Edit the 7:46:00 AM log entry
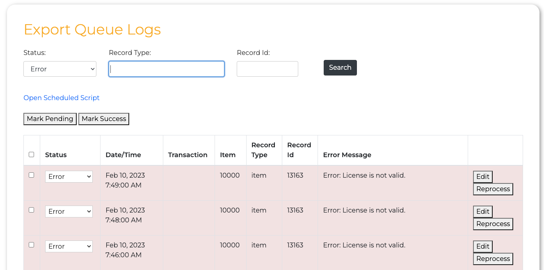Viewport: 544px width, 270px height. click(x=482, y=246)
